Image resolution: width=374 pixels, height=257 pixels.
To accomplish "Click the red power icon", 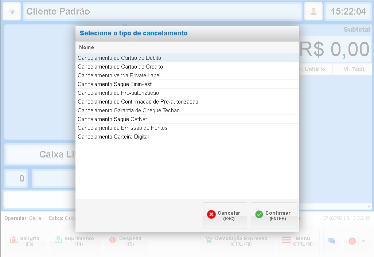I will pyautogui.click(x=352, y=241).
